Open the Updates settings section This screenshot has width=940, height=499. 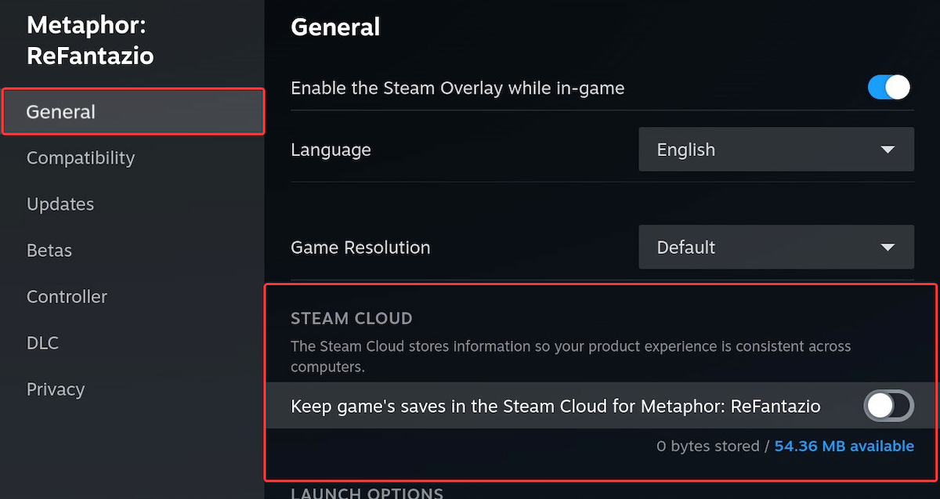pos(60,204)
